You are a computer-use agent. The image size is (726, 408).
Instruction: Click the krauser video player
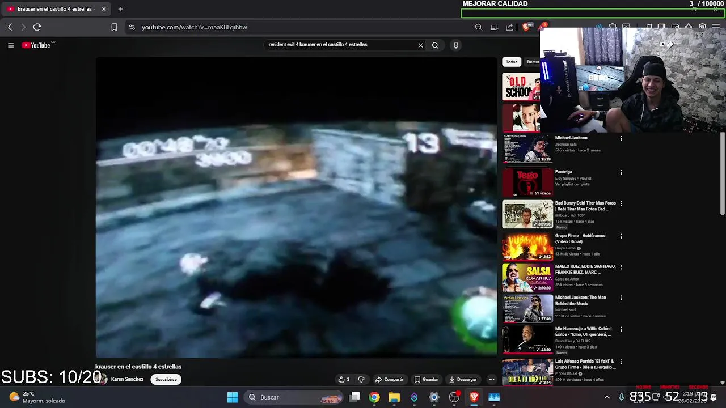click(296, 207)
